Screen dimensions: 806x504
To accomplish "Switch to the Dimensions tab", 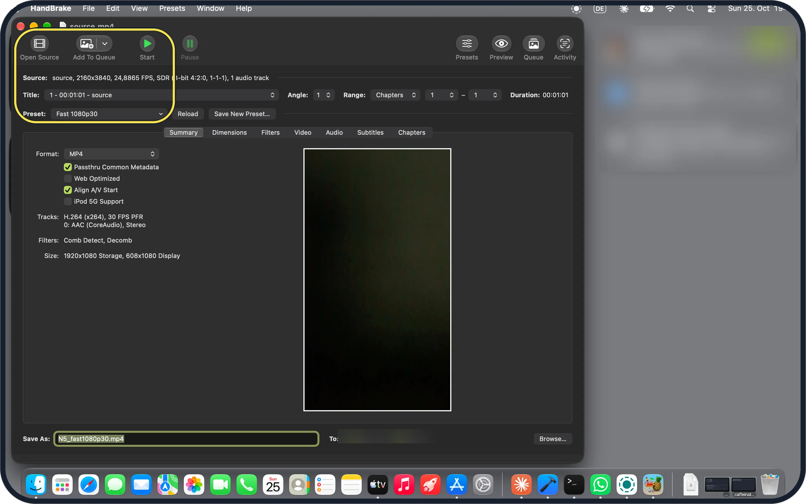I will click(230, 132).
